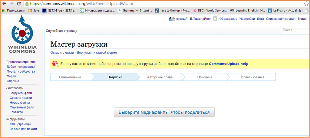Switch to the Служебная страница tab
Screen dimensions: 310x138
click(x=61, y=31)
